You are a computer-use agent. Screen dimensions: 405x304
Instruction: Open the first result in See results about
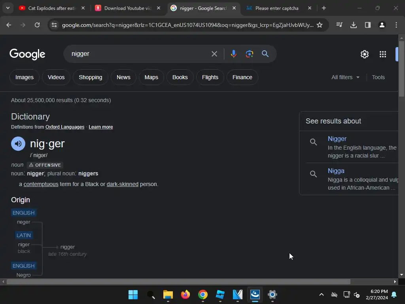(337, 139)
